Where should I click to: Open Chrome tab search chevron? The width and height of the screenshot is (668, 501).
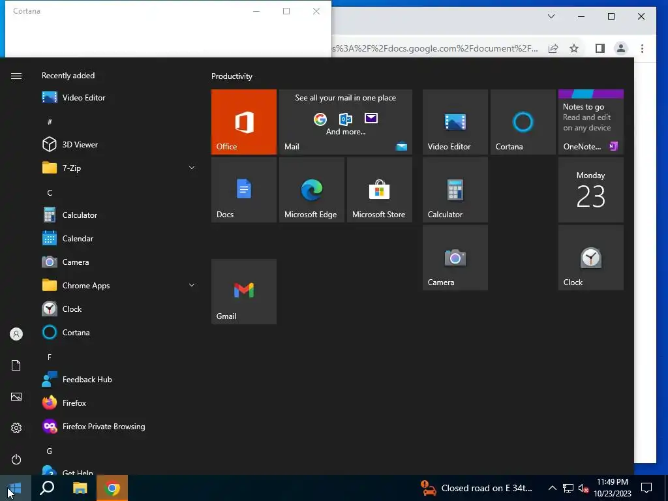551,16
